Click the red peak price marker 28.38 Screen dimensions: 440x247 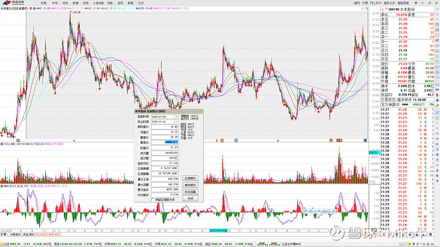[x=76, y=12]
